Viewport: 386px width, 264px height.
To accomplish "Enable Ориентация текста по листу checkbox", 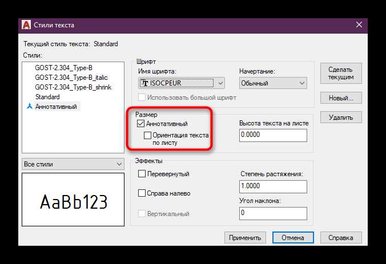I will click(147, 135).
